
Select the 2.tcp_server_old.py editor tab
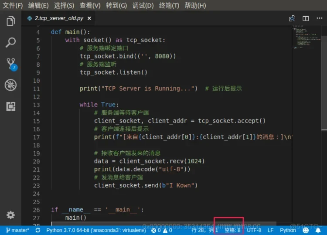(x=59, y=18)
